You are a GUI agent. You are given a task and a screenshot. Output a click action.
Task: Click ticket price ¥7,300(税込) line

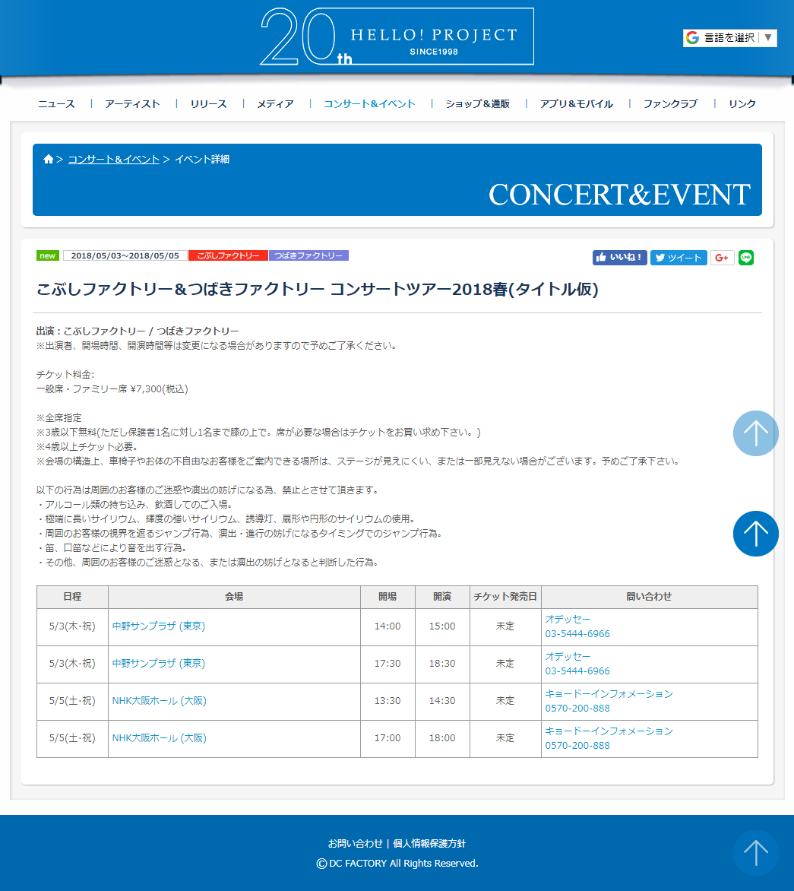tap(112, 389)
